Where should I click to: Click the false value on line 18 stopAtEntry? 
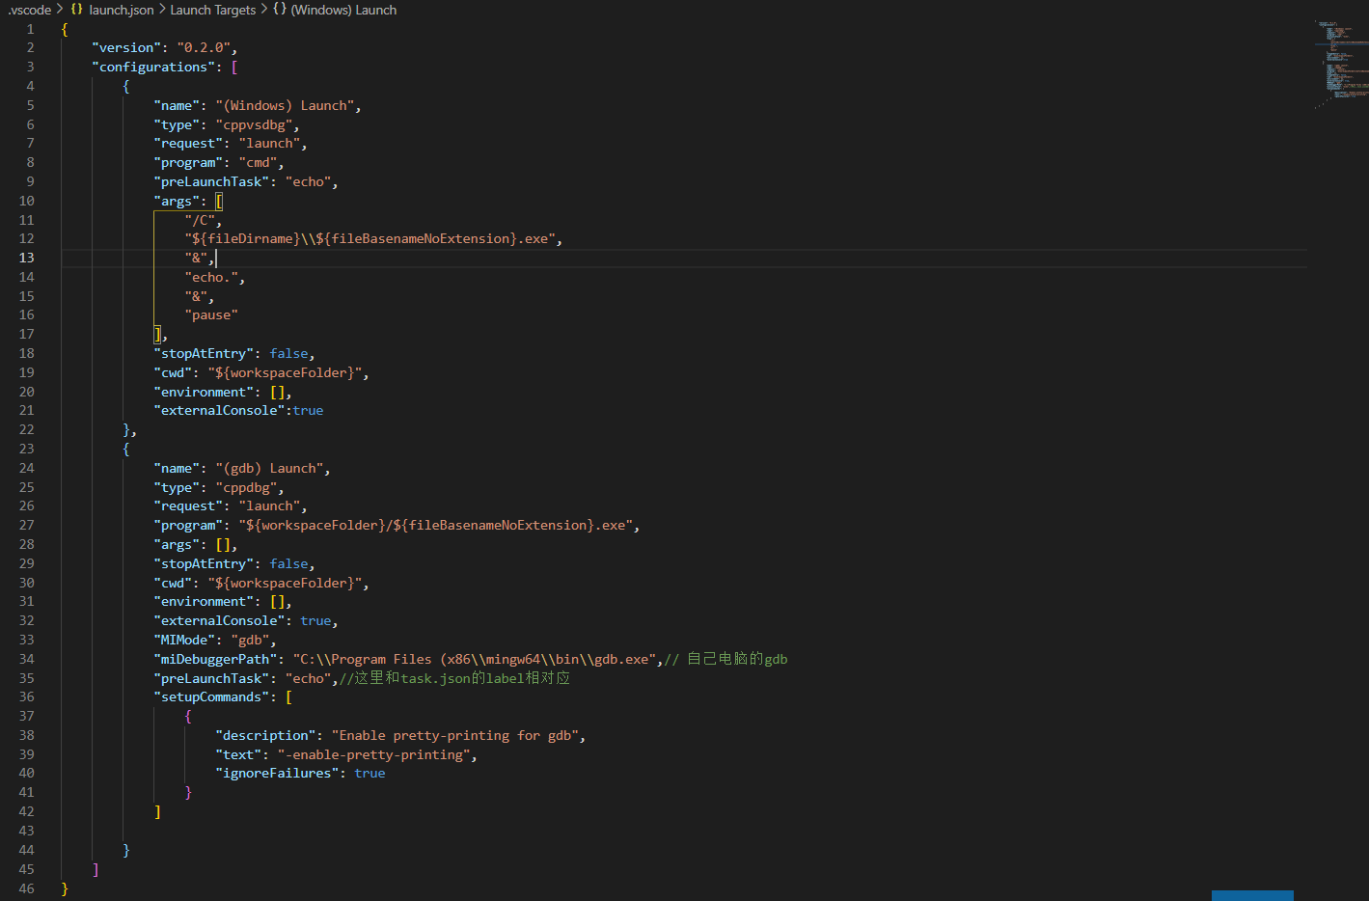point(288,353)
